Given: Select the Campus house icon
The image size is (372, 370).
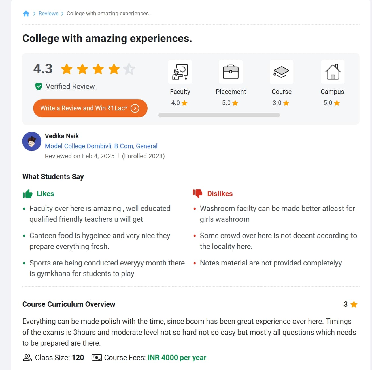Looking at the screenshot, I should click(x=332, y=72).
